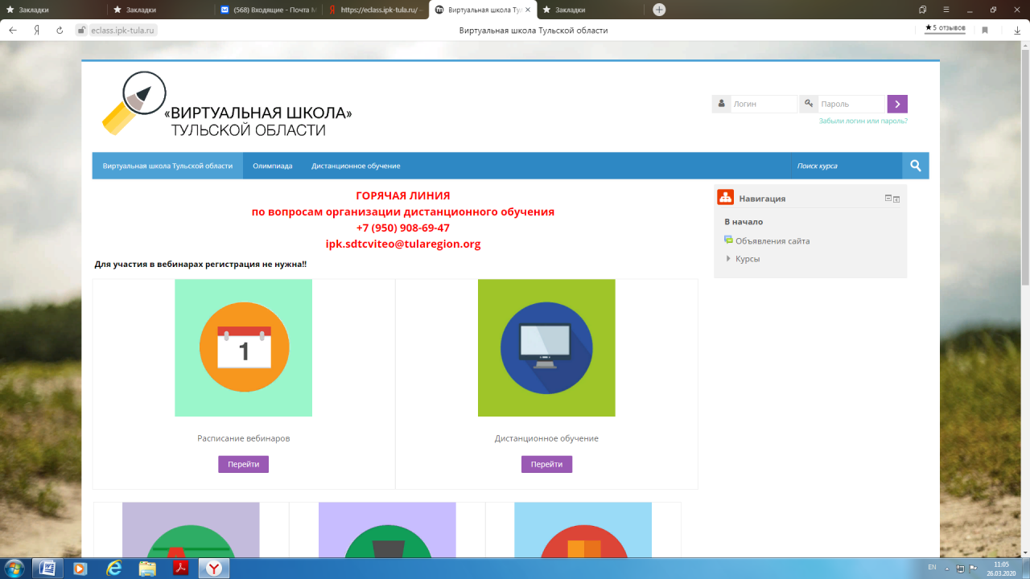
Task: Open the browser downloads arrow icon
Action: coord(1016,30)
